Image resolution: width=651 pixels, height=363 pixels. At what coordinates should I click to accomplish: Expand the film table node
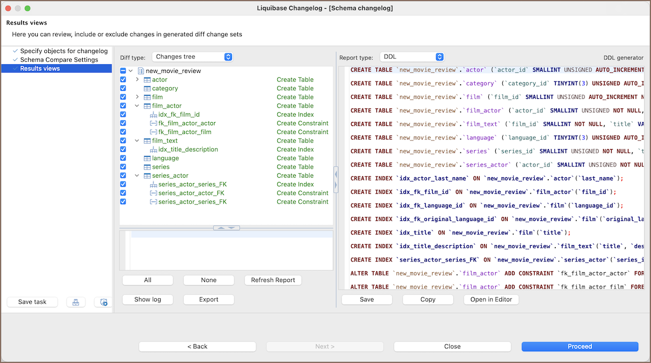[137, 97]
